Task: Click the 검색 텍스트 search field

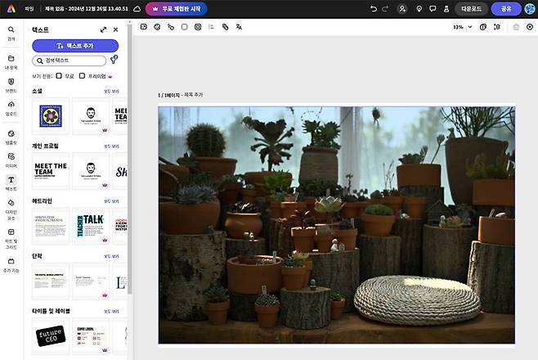Action: pos(70,61)
